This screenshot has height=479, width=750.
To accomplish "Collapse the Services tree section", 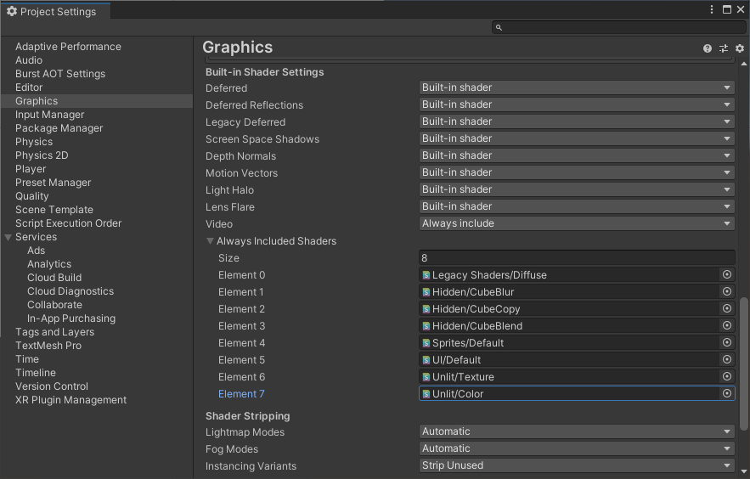I will pos(8,237).
